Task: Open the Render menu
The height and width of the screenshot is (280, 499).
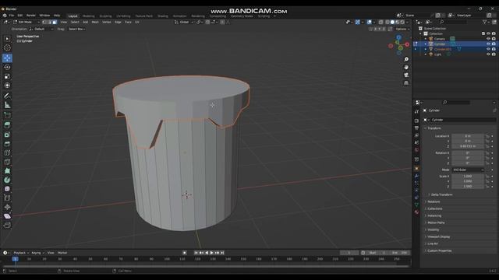Action: (31, 16)
